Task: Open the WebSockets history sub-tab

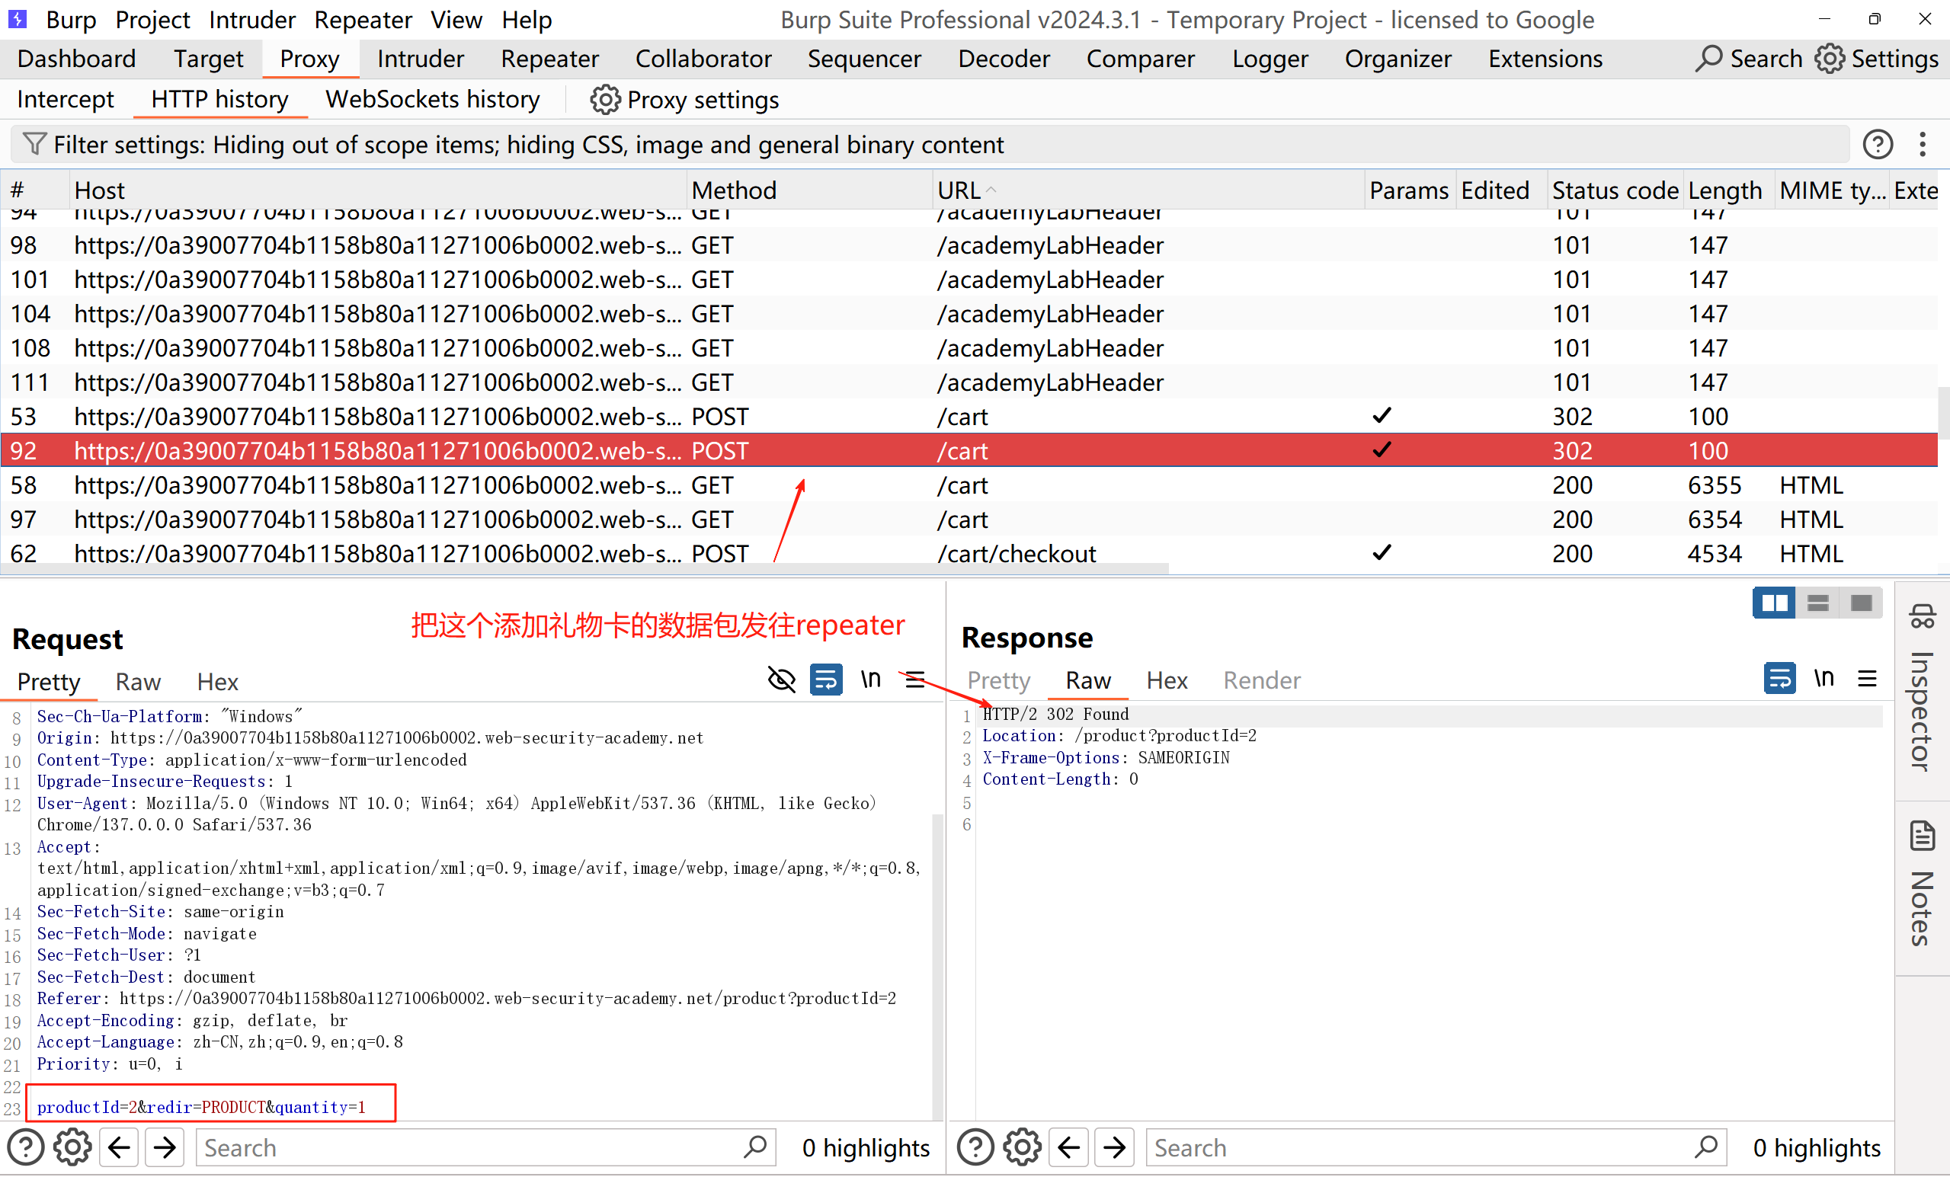Action: 432,100
